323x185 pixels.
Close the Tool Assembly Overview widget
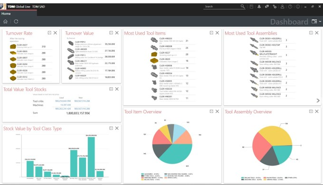click(317, 111)
